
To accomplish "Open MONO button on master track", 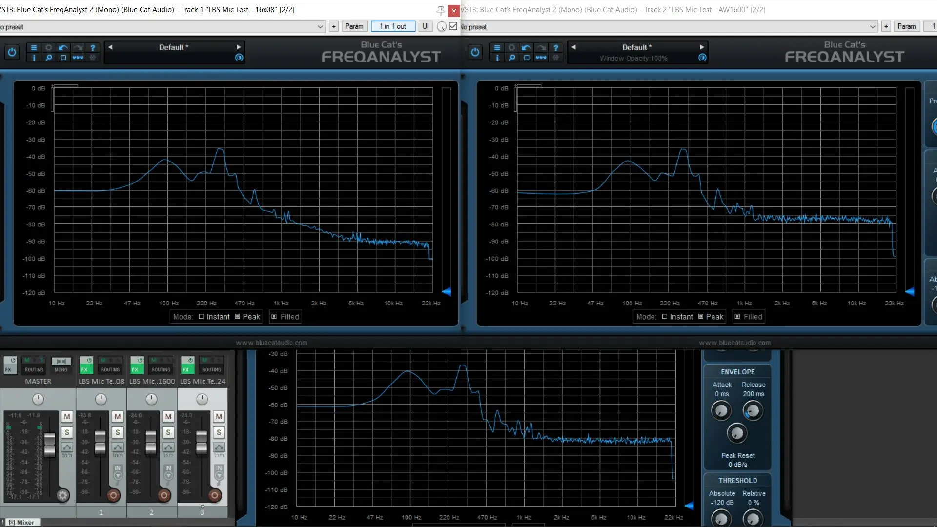I will pyautogui.click(x=61, y=365).
